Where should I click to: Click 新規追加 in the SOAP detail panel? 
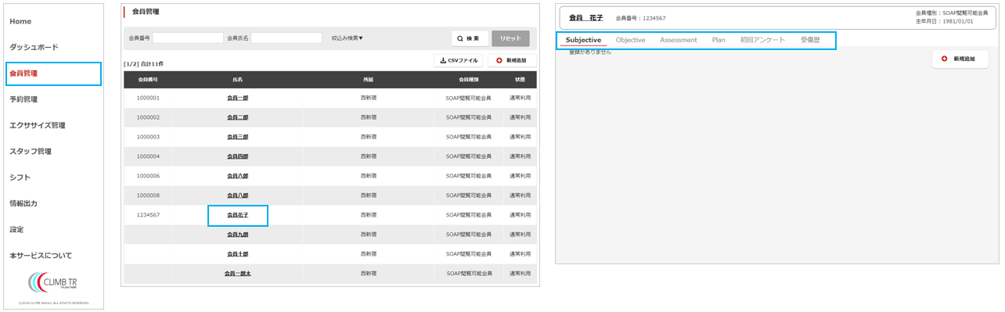click(x=960, y=59)
